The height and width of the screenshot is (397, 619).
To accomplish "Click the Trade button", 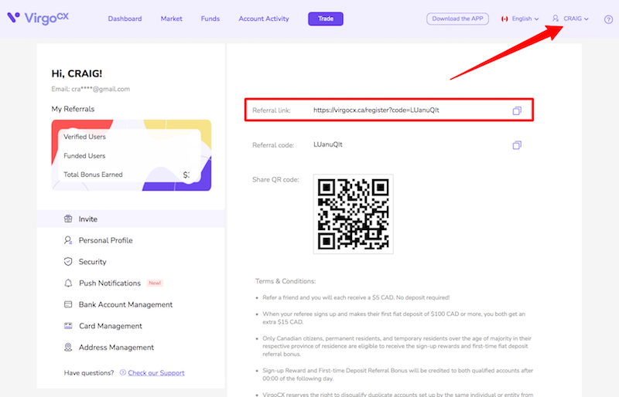I will pos(326,19).
